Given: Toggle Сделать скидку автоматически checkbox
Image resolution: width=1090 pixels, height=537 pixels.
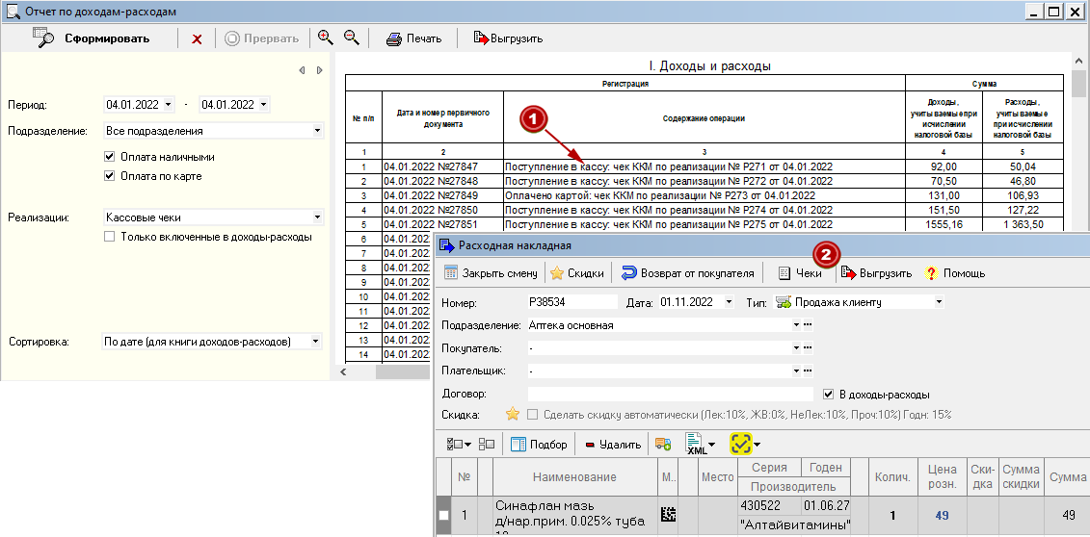Looking at the screenshot, I should [533, 414].
